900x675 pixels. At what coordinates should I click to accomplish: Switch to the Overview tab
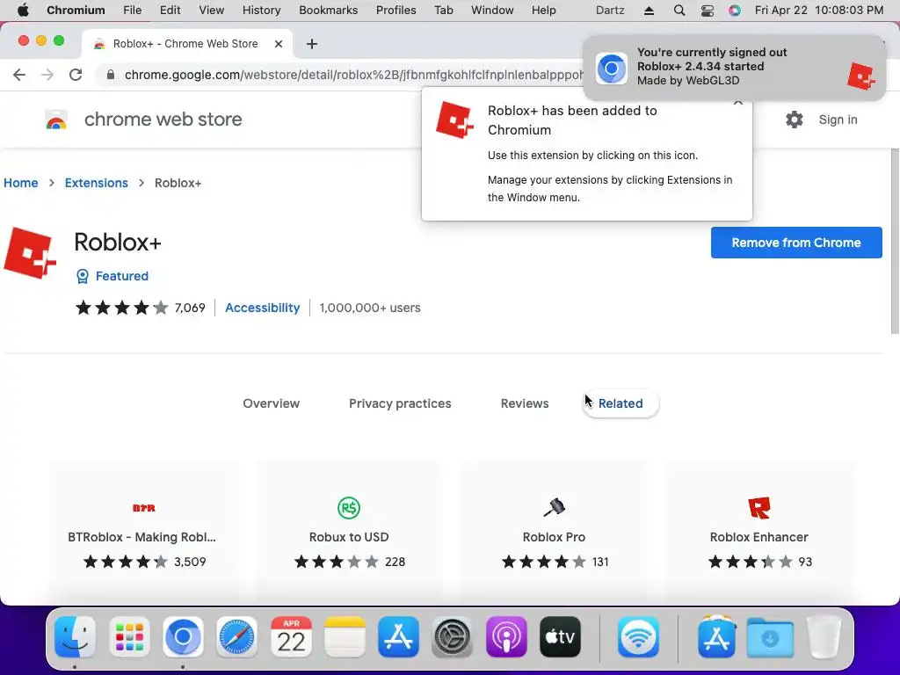(271, 403)
